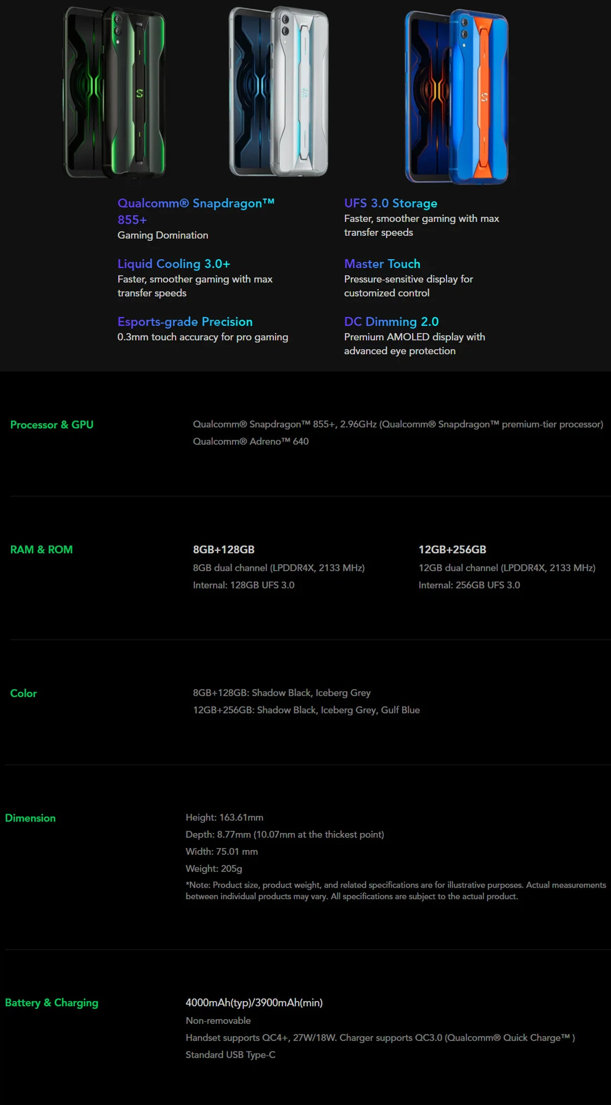Click the Shadow Black phone image

pyautogui.click(x=115, y=93)
